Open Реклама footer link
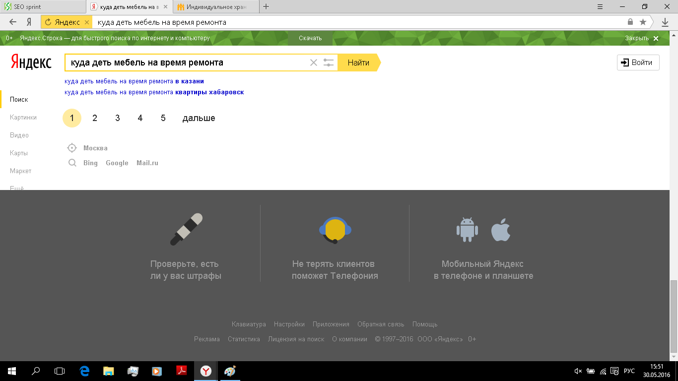The height and width of the screenshot is (381, 678). point(207,339)
